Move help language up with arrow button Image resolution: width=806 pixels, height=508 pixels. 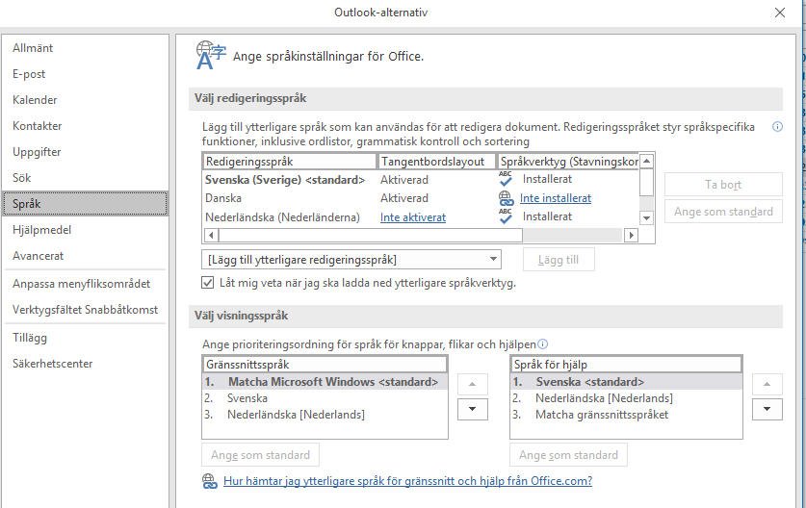click(767, 384)
